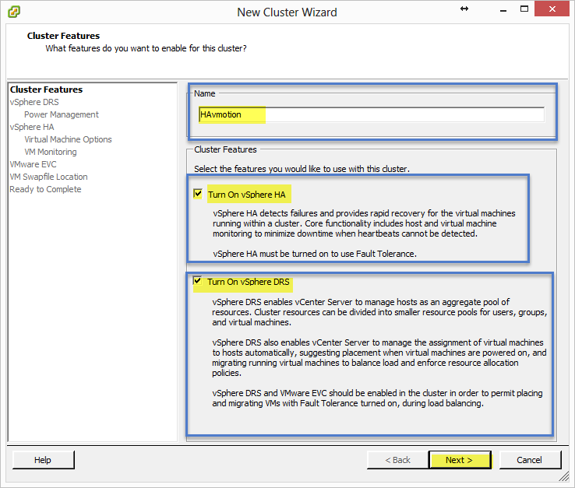
Task: Select Cluster Features step in sidebar
Action: pos(46,90)
